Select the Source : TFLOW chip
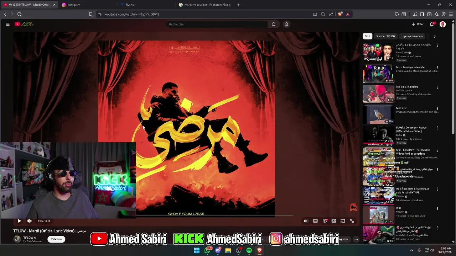 coord(385,36)
